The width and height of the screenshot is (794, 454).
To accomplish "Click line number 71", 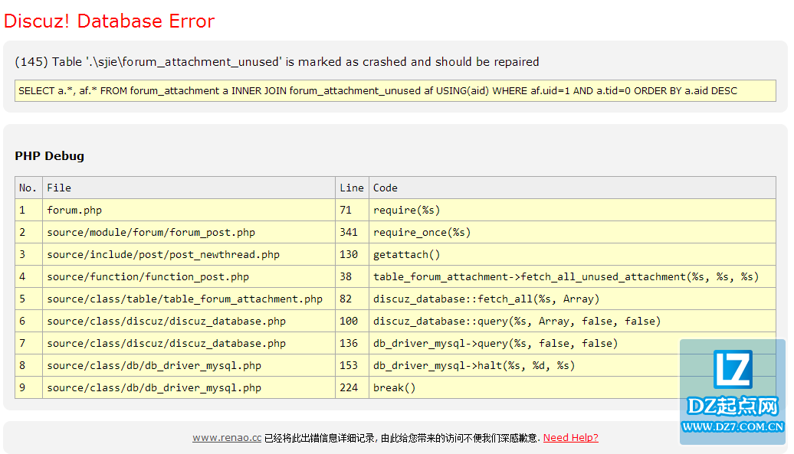I will pos(352,210).
